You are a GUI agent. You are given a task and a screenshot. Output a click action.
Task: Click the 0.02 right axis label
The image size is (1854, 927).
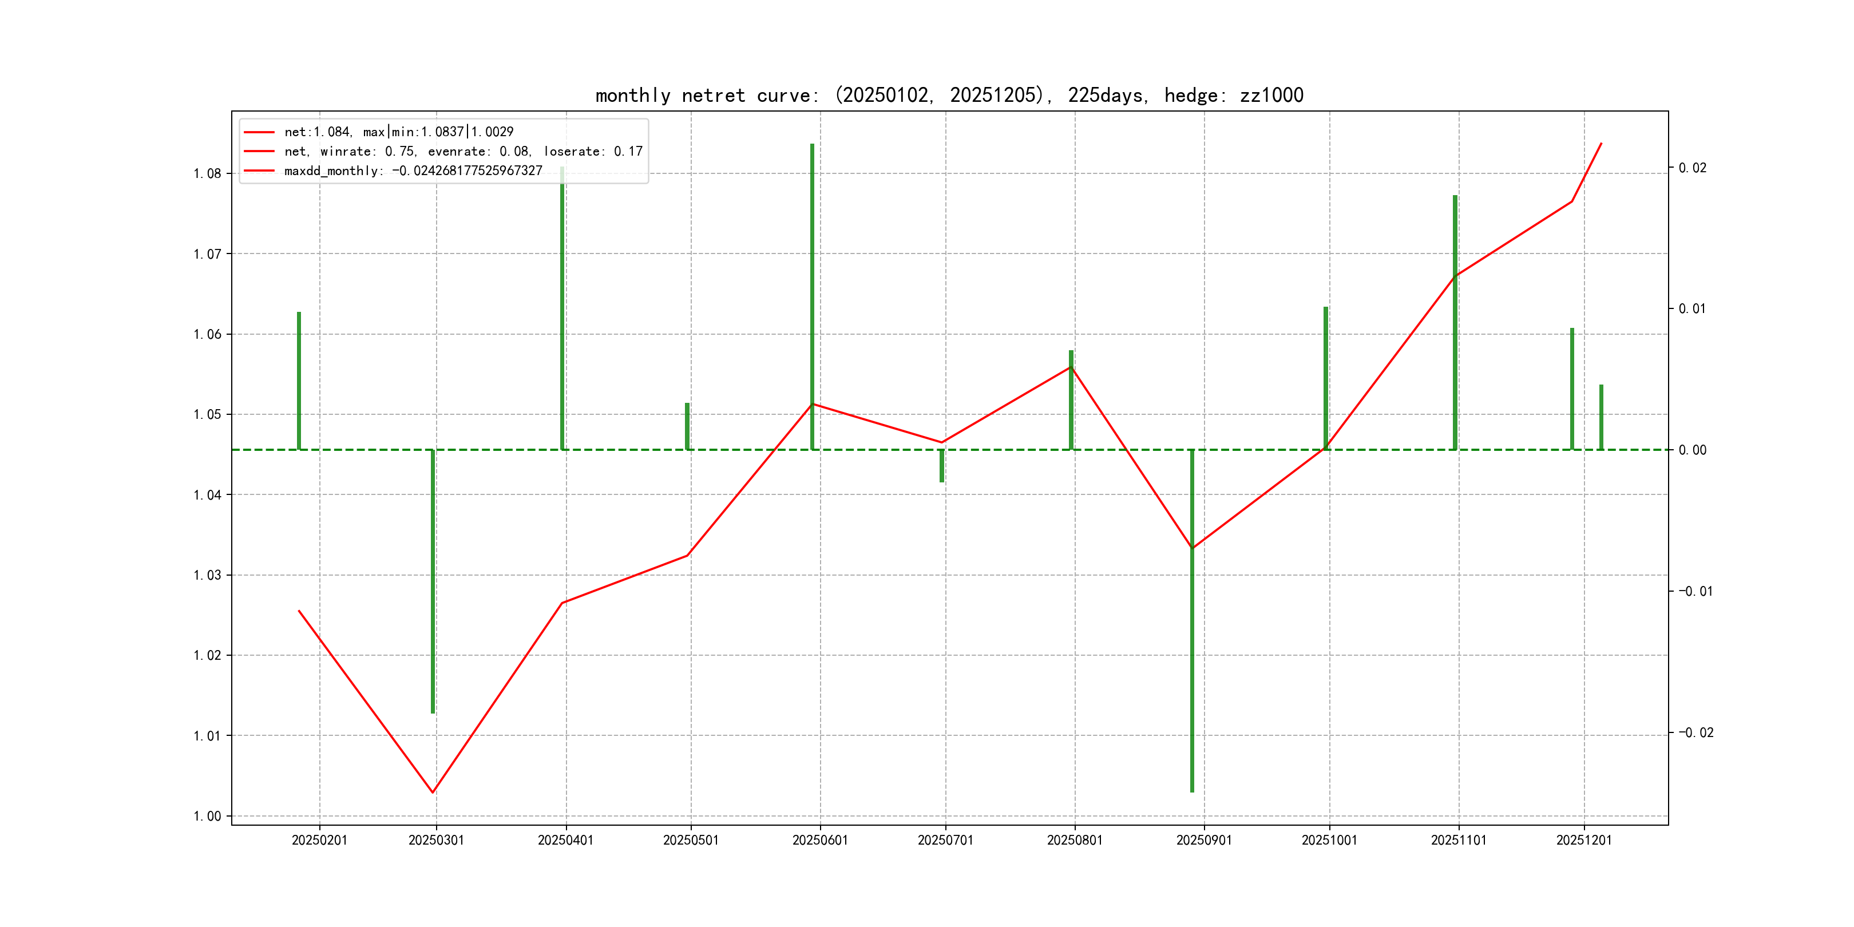(1692, 168)
